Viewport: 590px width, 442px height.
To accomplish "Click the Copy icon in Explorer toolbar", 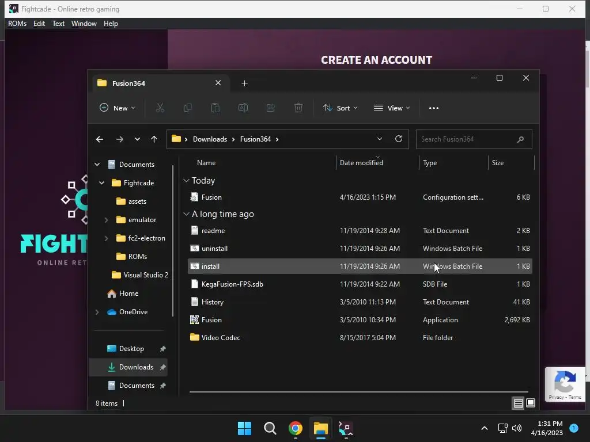I will tap(187, 108).
